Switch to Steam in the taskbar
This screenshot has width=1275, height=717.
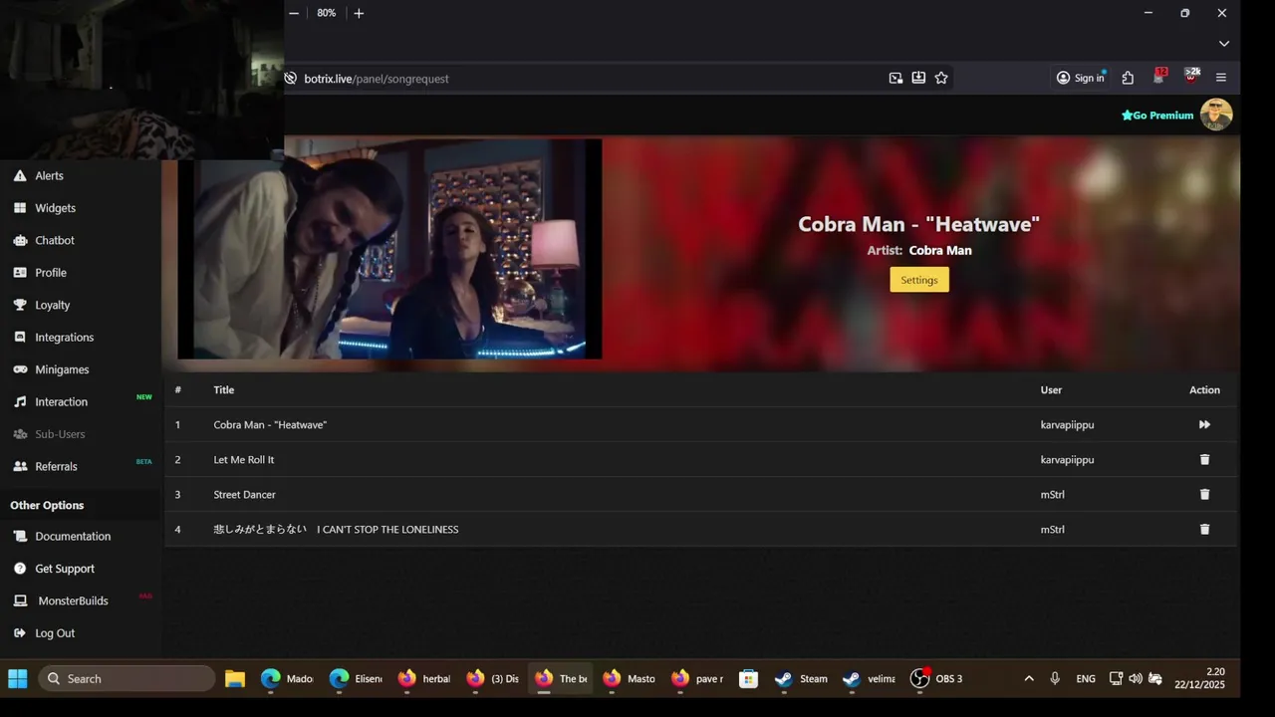point(802,678)
